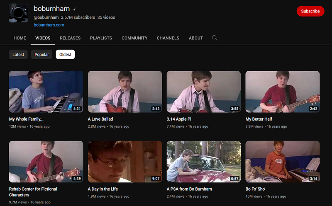Click the 2:42 duration badge

(x=314, y=109)
